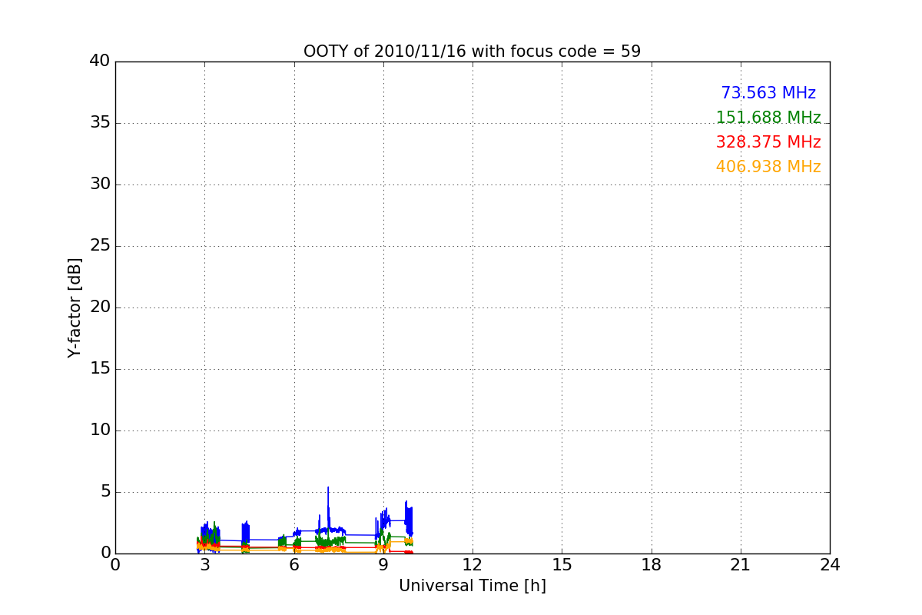The height and width of the screenshot is (615, 922).
Task: Click the x-axis tick label 18
Action: coord(652,564)
